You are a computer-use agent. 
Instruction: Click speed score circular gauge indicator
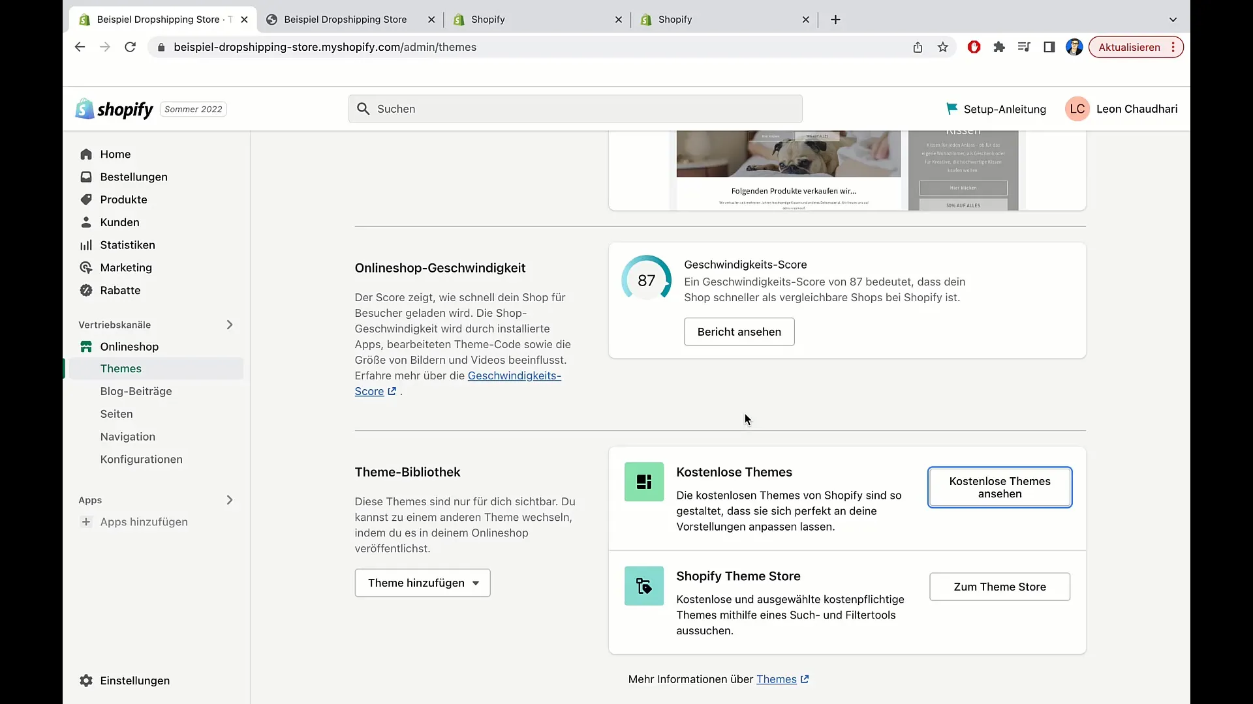pos(645,280)
